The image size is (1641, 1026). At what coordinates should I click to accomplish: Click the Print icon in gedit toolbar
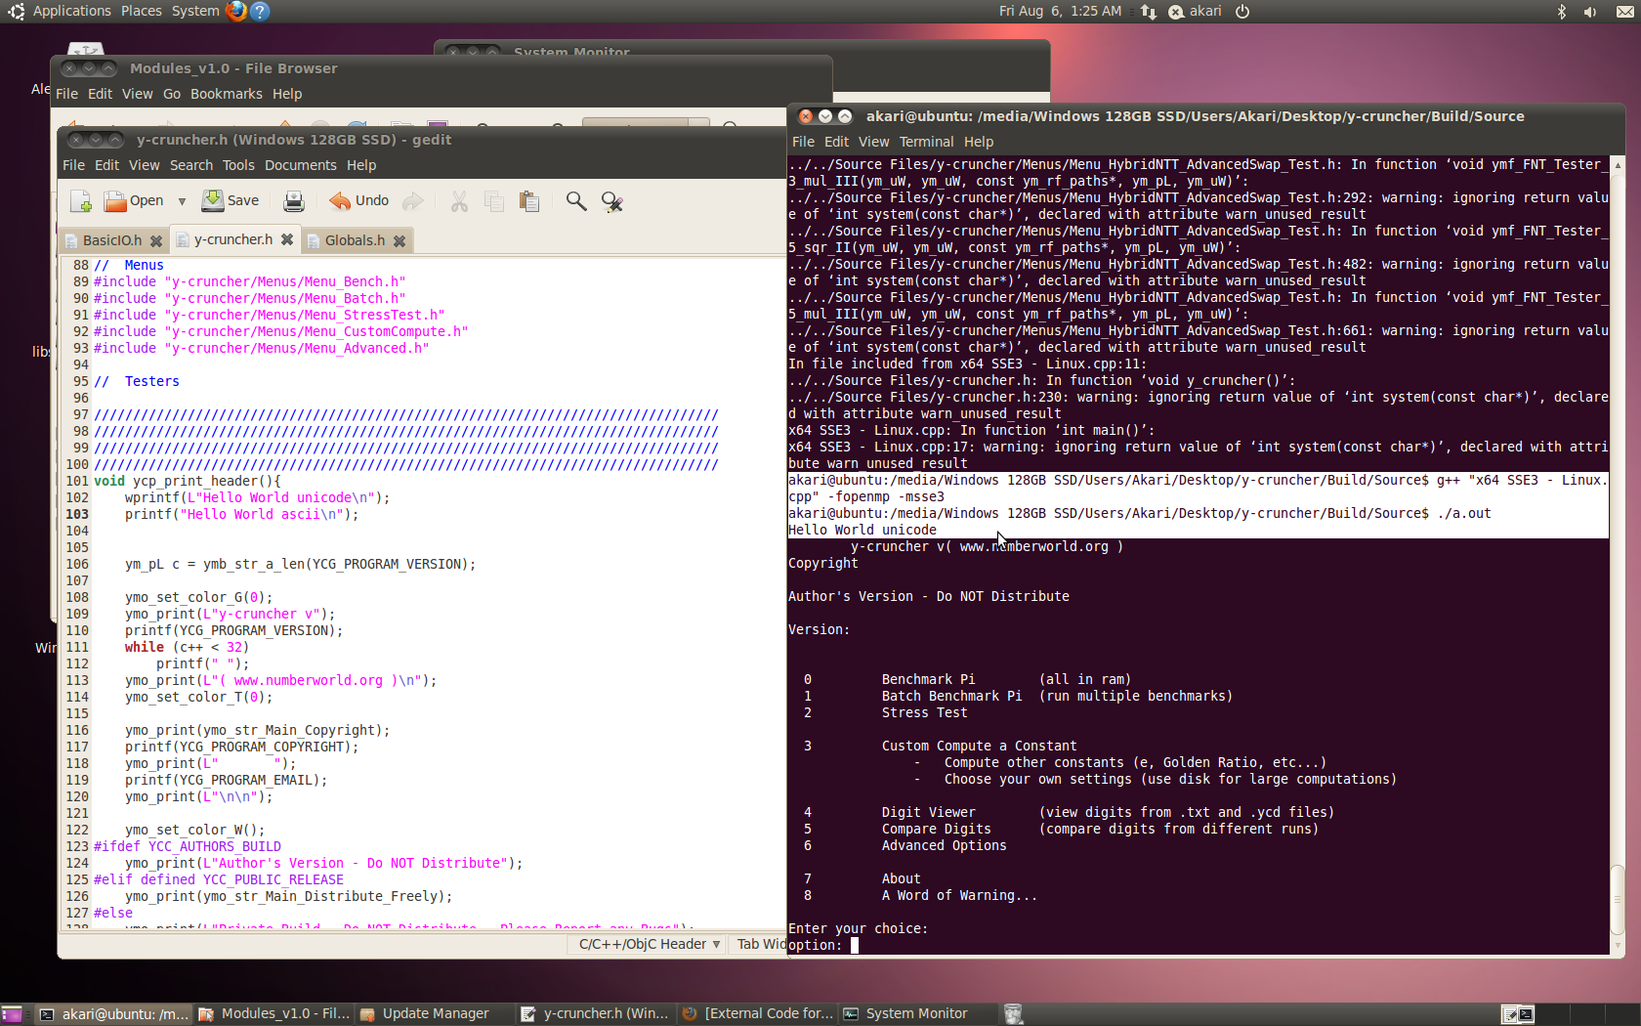[x=293, y=201]
